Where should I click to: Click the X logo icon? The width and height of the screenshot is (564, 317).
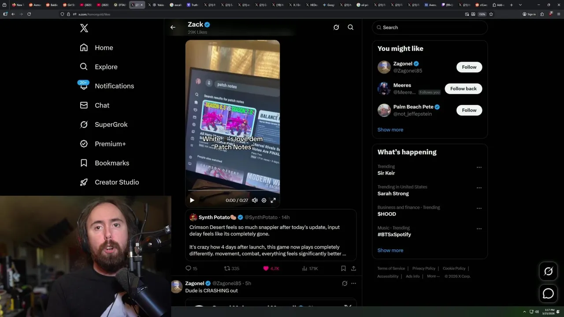(84, 28)
